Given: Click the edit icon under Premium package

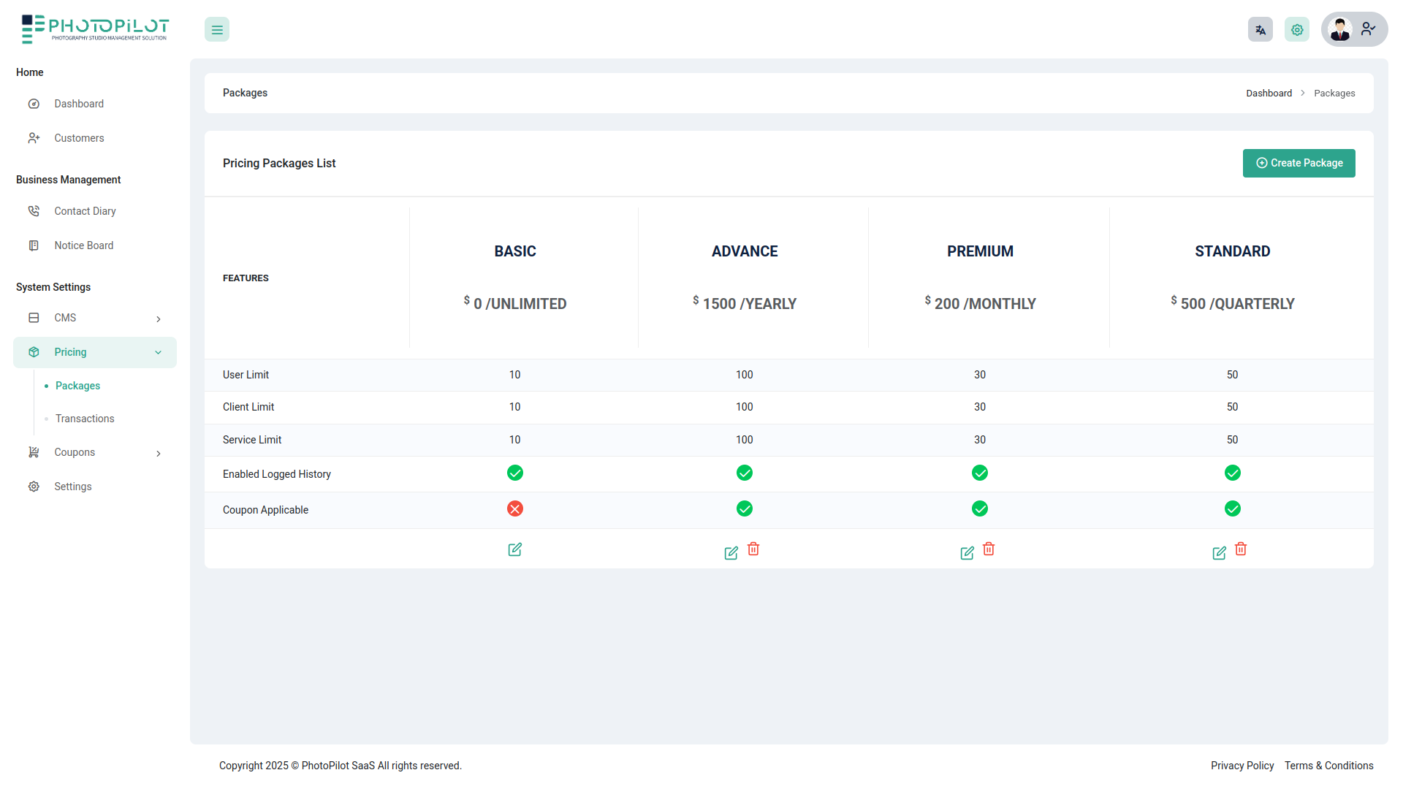Looking at the screenshot, I should [967, 553].
